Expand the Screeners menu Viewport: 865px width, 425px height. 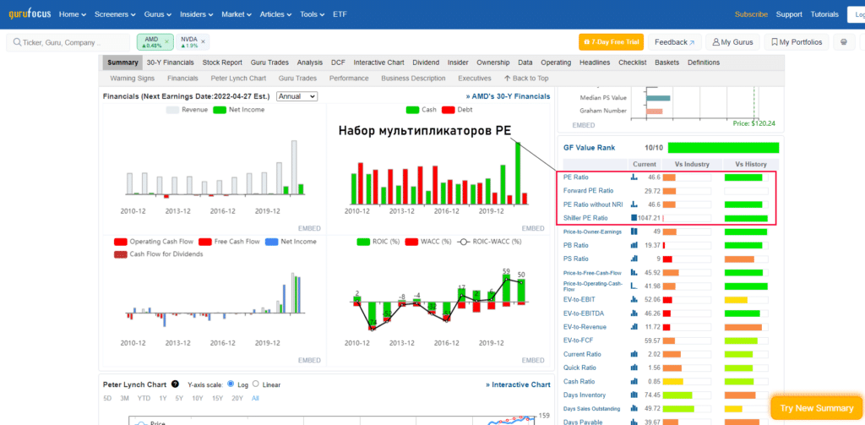click(x=114, y=14)
